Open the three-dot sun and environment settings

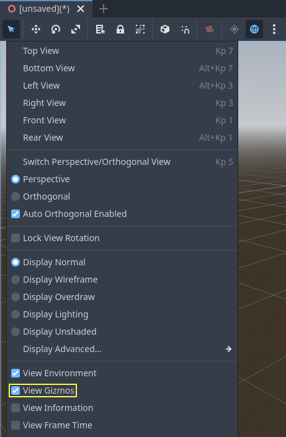[274, 29]
